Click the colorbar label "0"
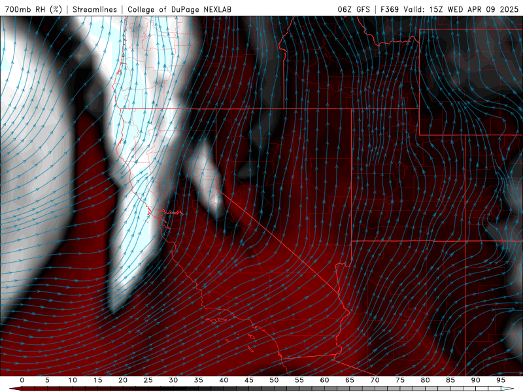 click(22, 380)
